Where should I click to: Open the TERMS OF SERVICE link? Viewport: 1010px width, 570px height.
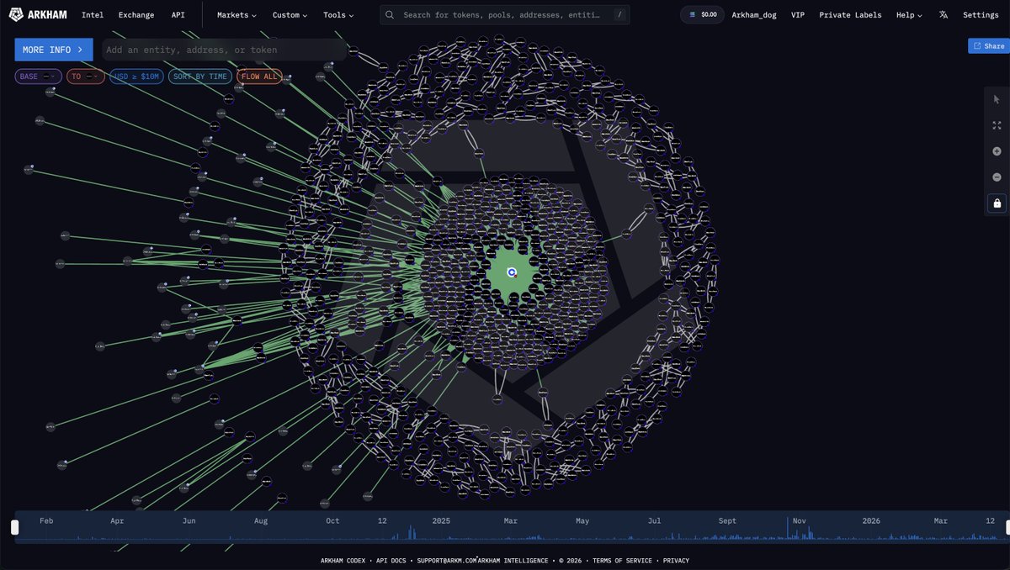(x=622, y=561)
